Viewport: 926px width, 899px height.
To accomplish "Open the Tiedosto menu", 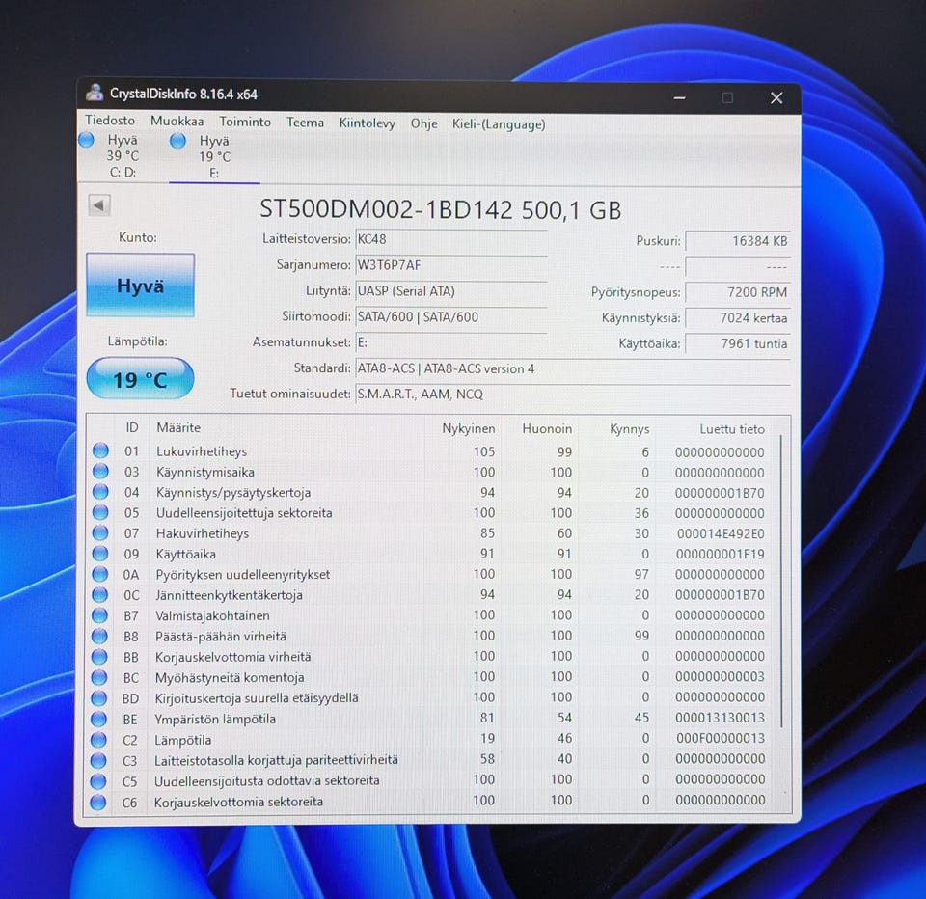I will (x=110, y=120).
